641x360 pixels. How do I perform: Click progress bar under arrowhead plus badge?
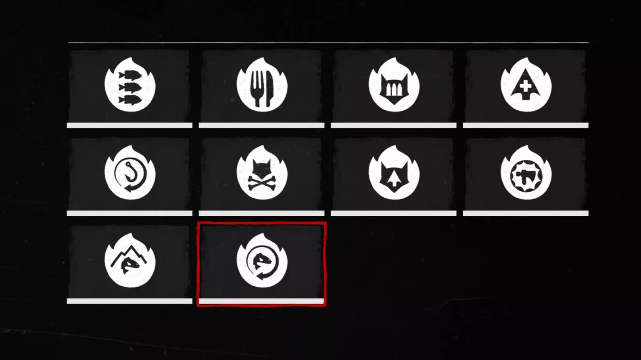click(526, 126)
